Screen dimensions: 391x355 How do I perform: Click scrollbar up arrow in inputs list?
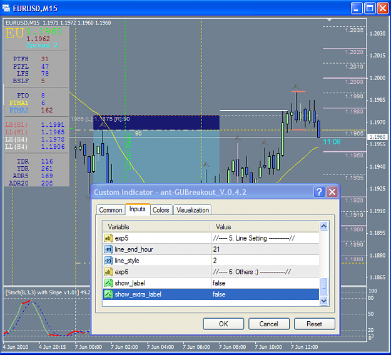(323, 226)
